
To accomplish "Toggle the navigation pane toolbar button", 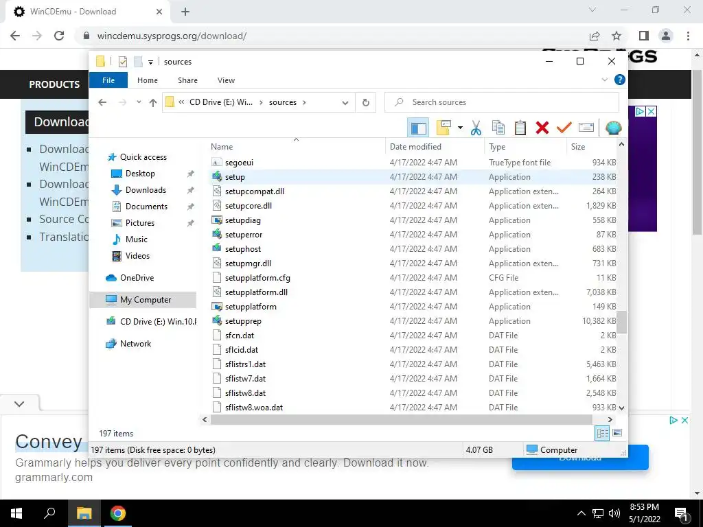I will (418, 128).
